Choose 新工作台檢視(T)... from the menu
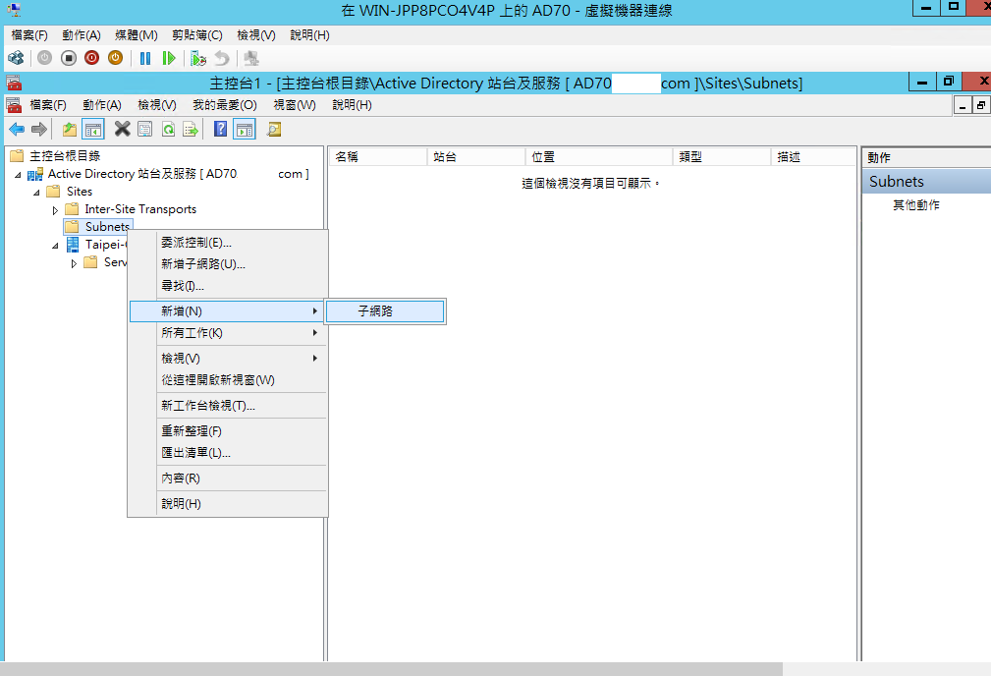The height and width of the screenshot is (676, 991). point(228,406)
